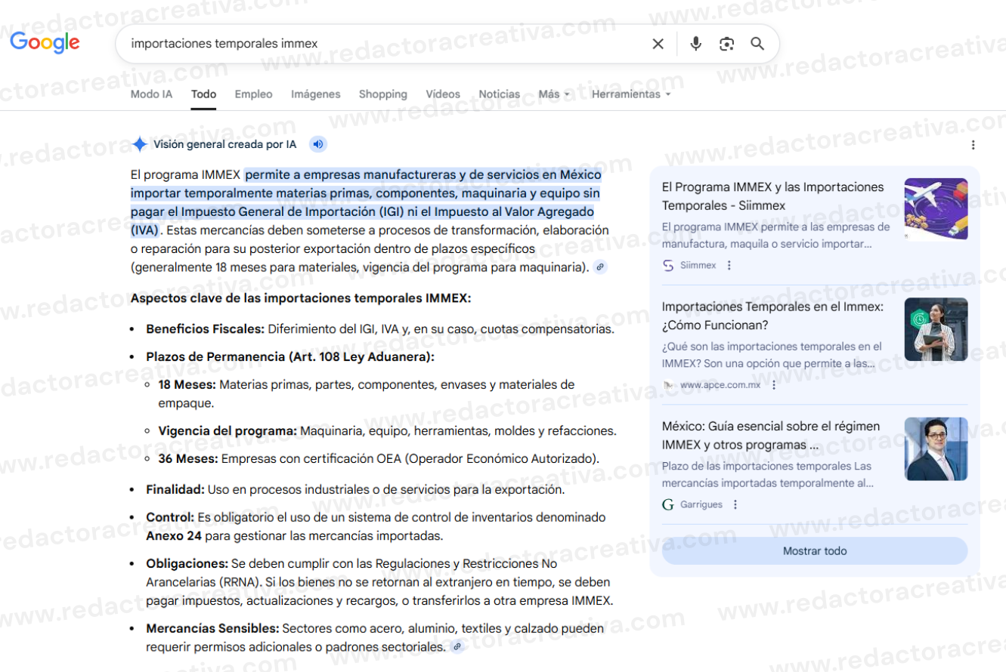This screenshot has width=1006, height=672.
Task: Open 'Importaciones Temporales en el Immex: ¿Cómo Funcionan?' link
Action: click(x=772, y=316)
